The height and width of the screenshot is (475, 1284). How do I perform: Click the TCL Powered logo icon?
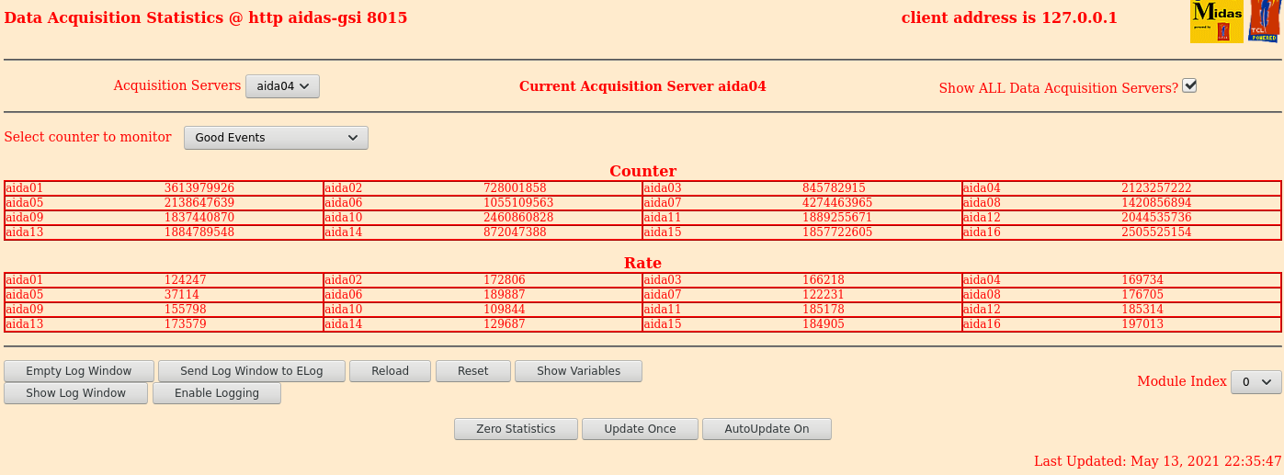point(1264,21)
